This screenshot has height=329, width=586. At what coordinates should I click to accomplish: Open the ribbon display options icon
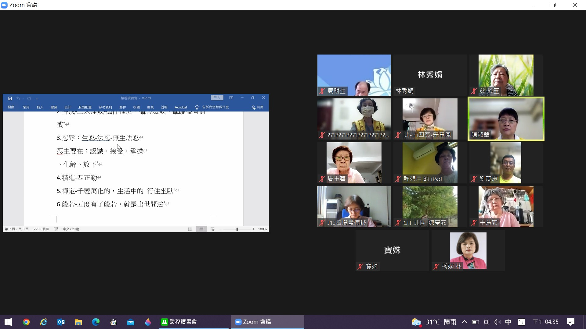point(231,98)
